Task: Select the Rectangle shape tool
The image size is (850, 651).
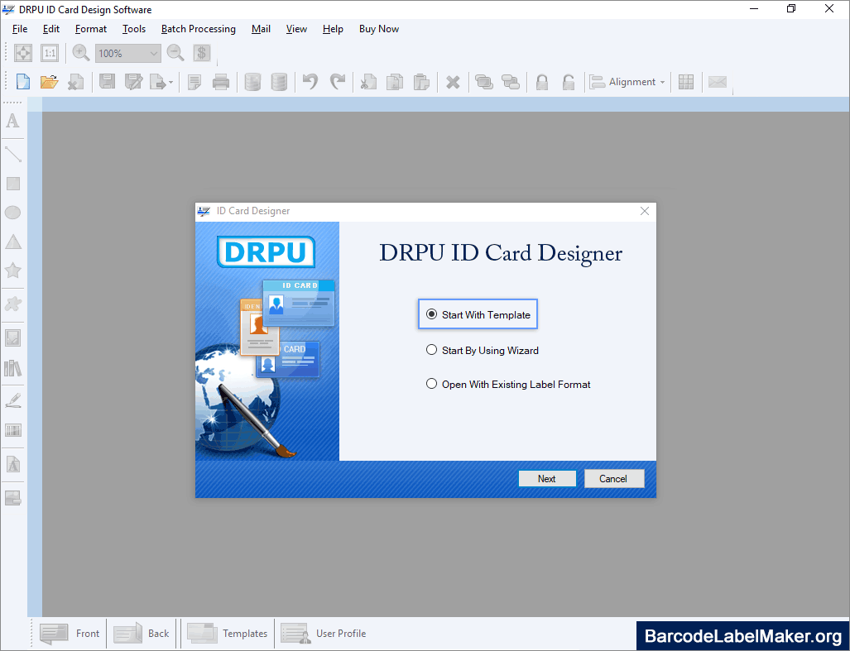Action: click(x=12, y=184)
